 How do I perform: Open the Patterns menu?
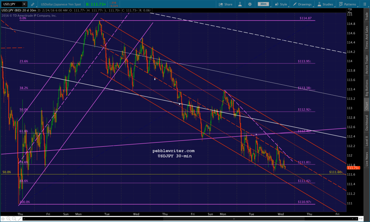347,4
